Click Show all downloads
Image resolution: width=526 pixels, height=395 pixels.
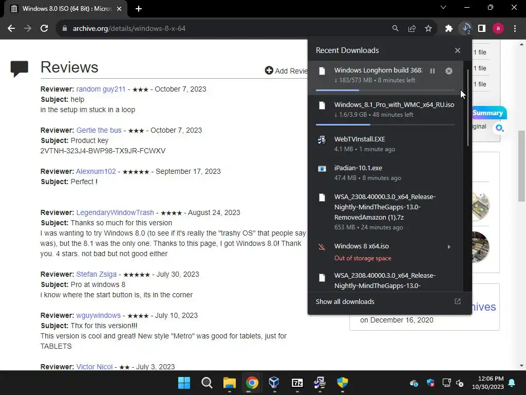click(x=345, y=301)
